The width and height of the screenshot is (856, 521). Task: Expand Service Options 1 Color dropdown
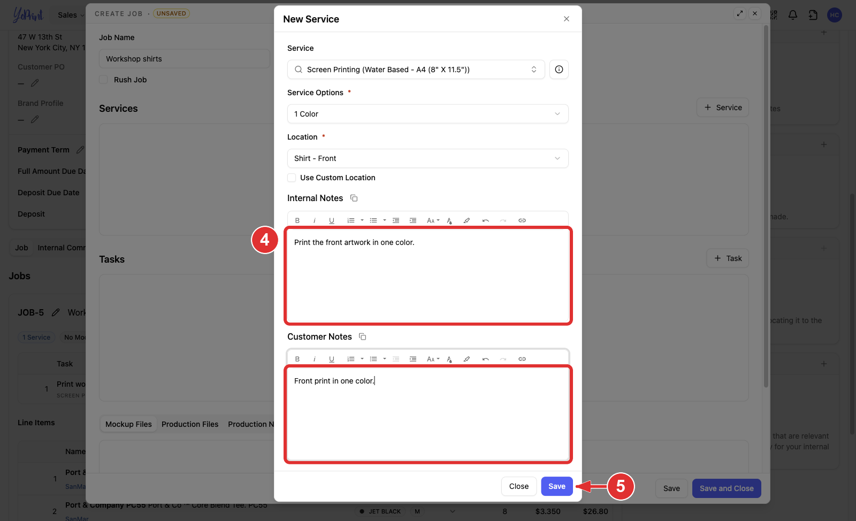point(428,114)
